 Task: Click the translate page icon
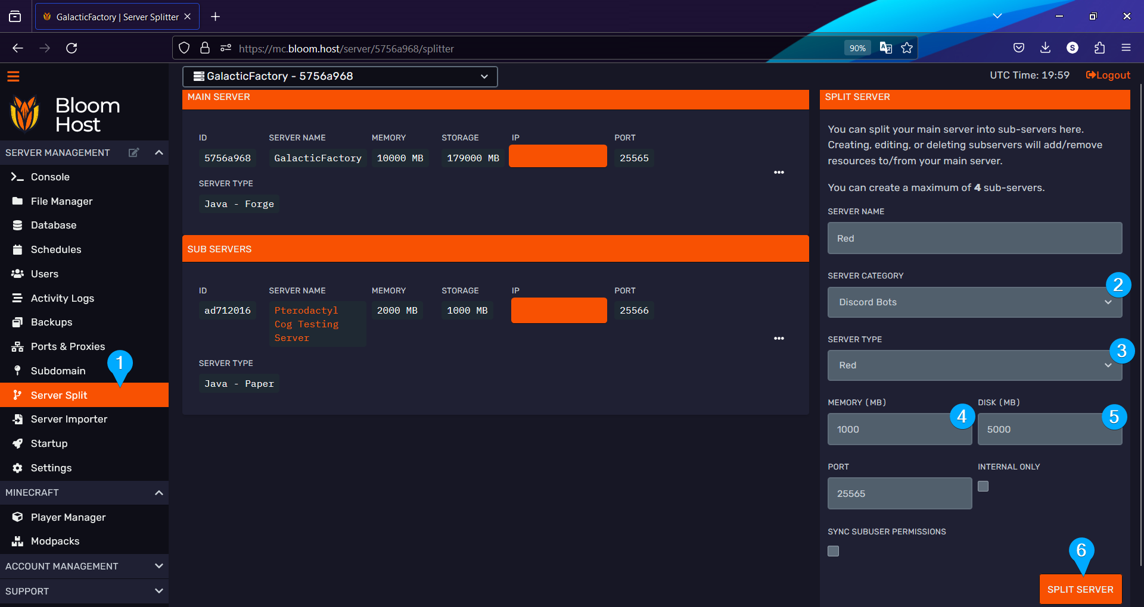click(x=886, y=48)
